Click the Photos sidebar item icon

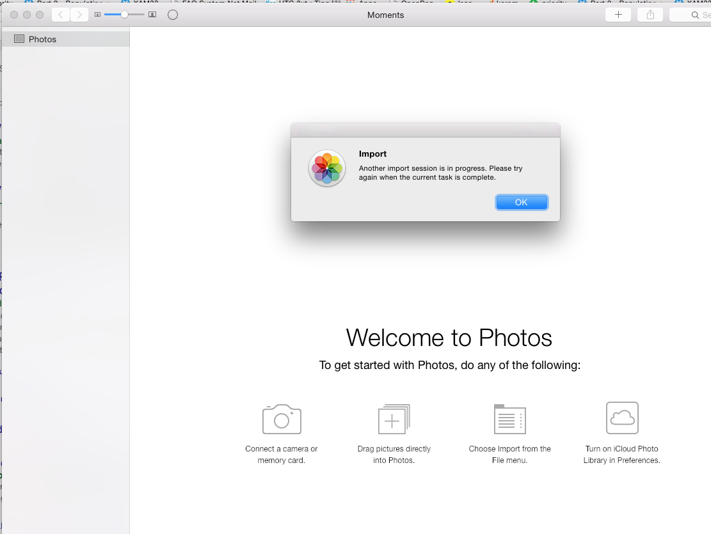19,39
